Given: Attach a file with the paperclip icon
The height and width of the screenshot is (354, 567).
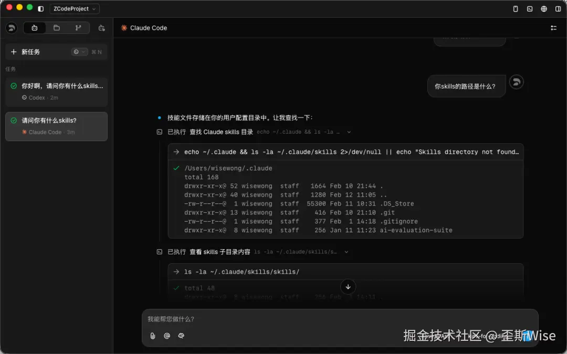Looking at the screenshot, I should coord(153,336).
